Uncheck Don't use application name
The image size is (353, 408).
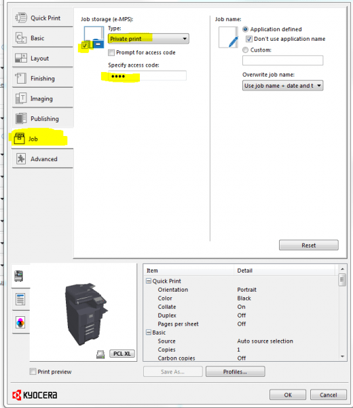pos(249,39)
